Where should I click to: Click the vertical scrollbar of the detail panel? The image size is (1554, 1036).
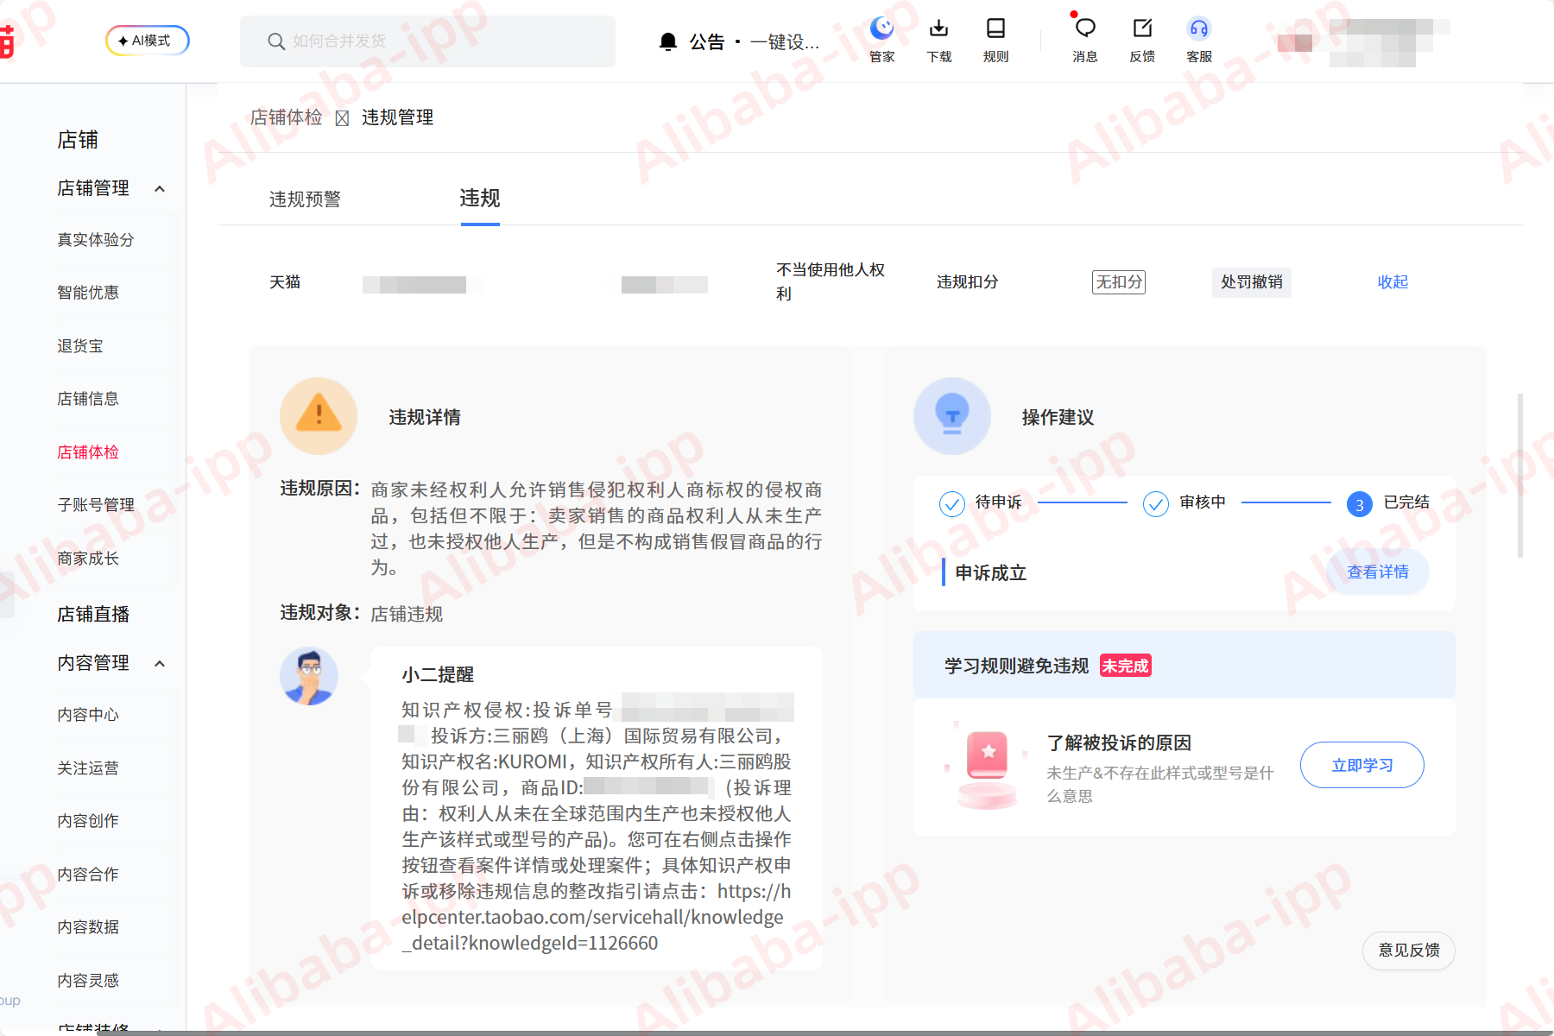tap(1519, 475)
